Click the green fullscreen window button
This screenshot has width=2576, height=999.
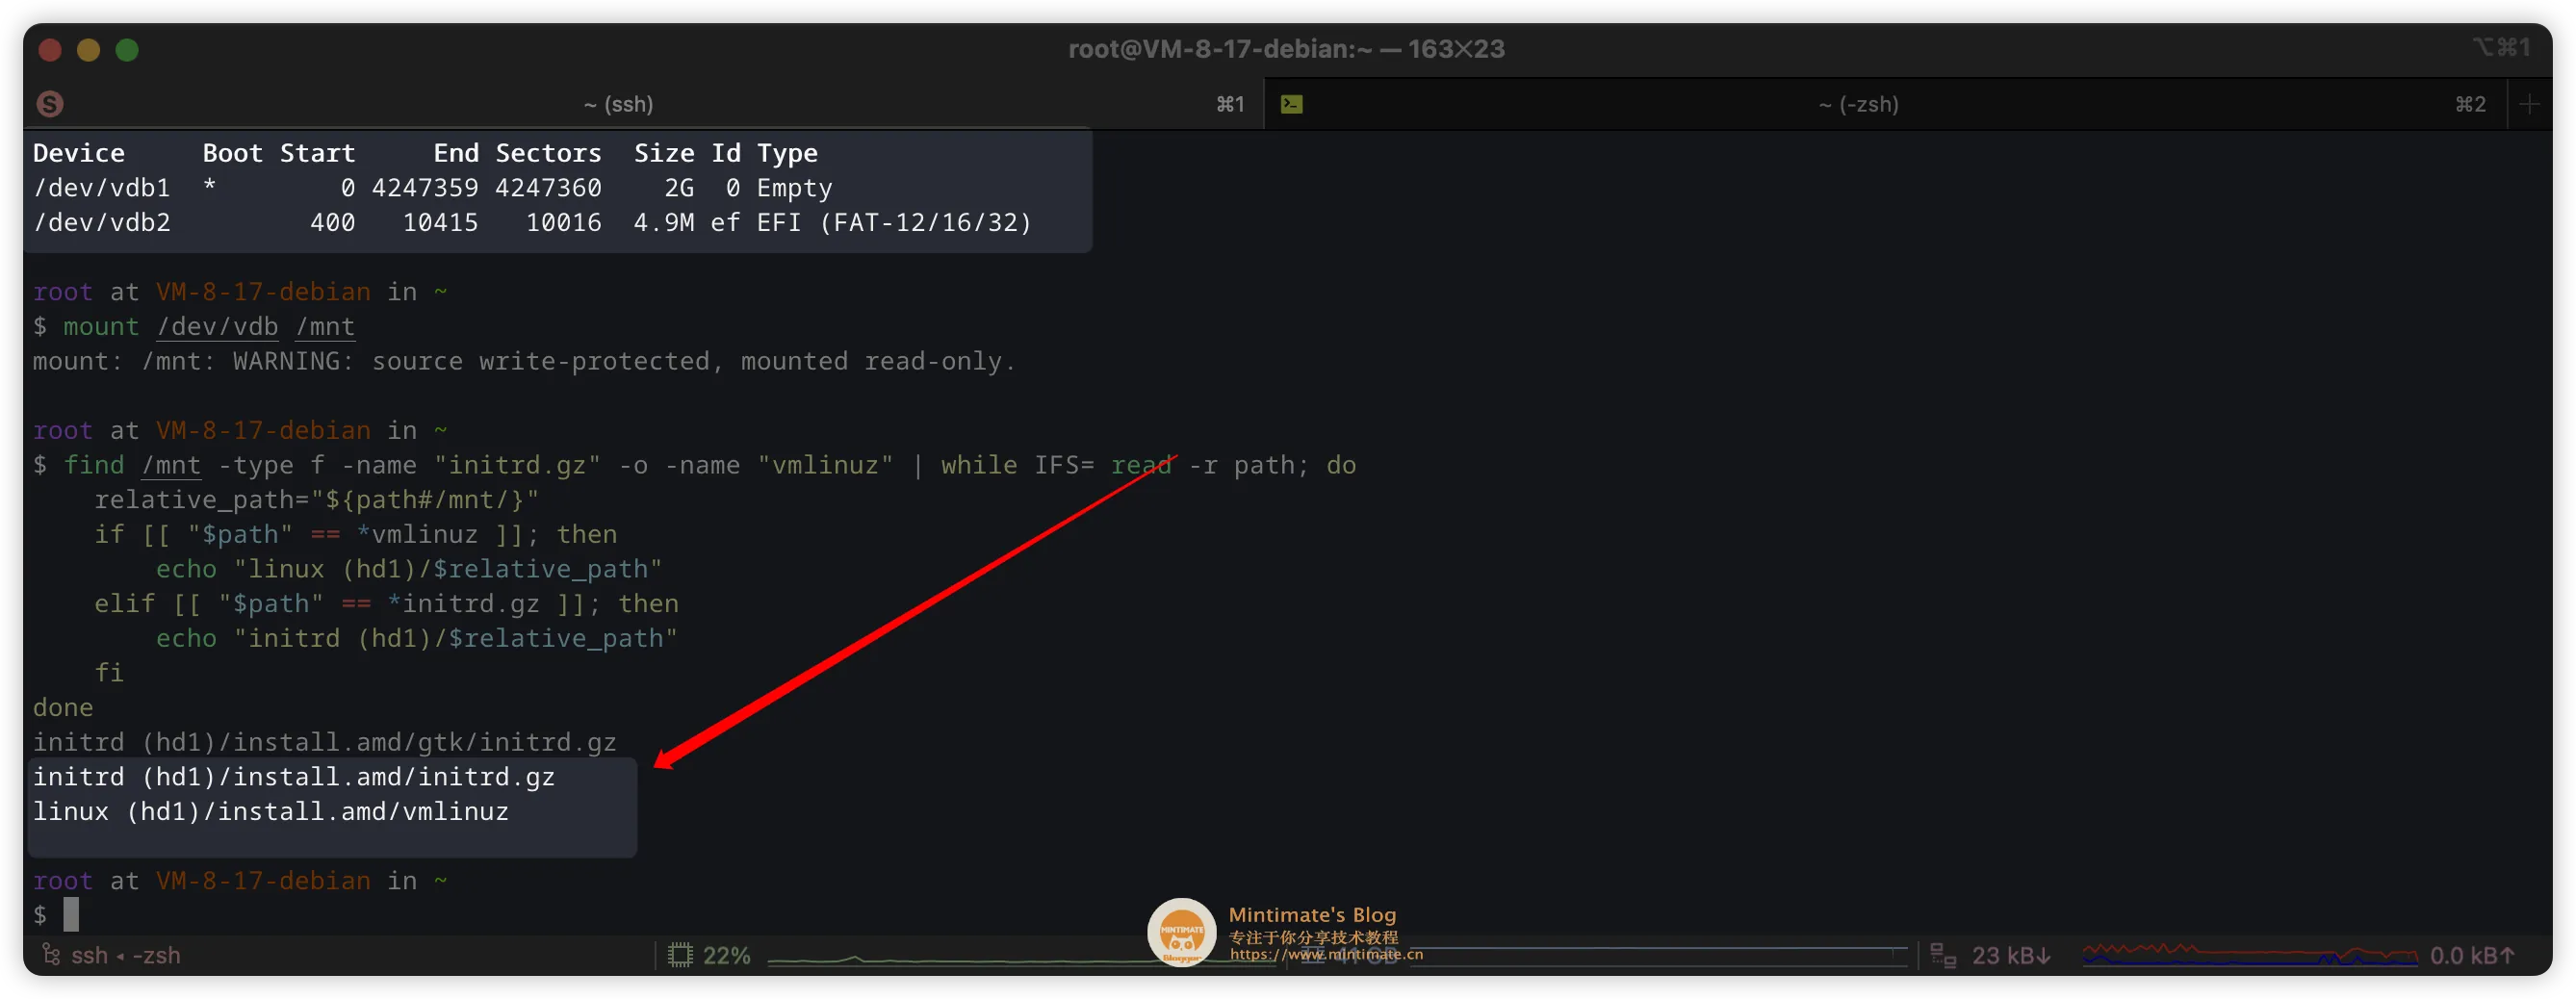[x=127, y=50]
